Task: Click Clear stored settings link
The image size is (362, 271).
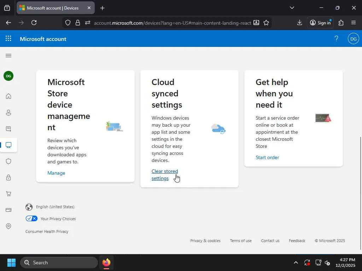Action: 165,175
